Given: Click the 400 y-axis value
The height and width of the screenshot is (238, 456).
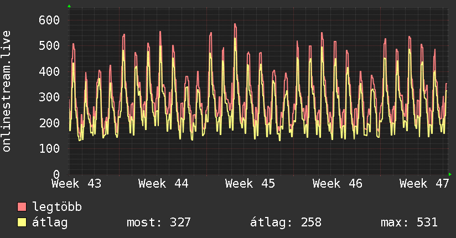Looking at the screenshot, I should click(49, 71).
